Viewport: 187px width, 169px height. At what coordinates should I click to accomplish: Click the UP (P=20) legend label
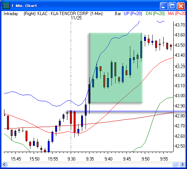(x=133, y=14)
